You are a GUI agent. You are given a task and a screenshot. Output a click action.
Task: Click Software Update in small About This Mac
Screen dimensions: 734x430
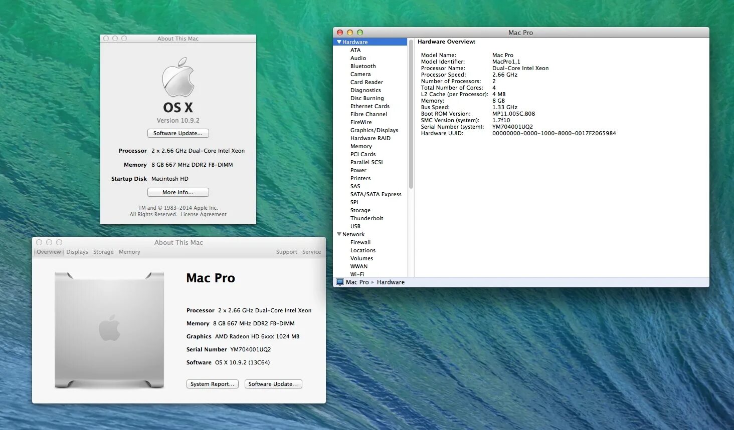point(178,133)
